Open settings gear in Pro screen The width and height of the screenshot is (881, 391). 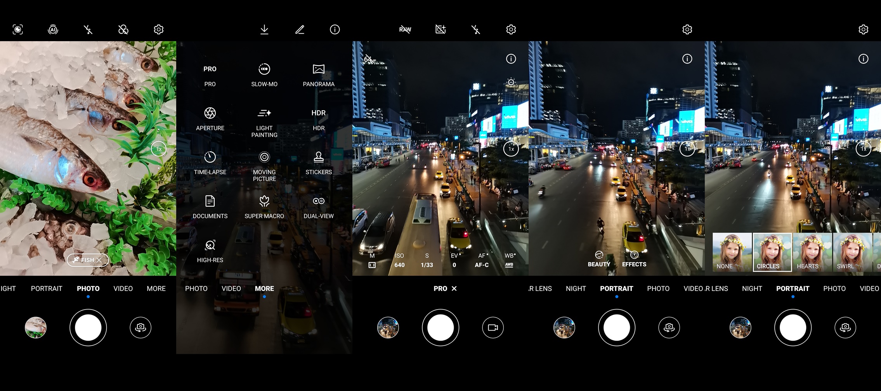[511, 29]
